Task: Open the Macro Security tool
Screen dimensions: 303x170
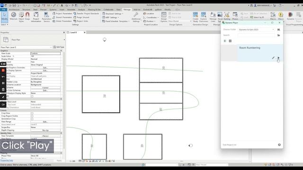Action: [x=281, y=16]
